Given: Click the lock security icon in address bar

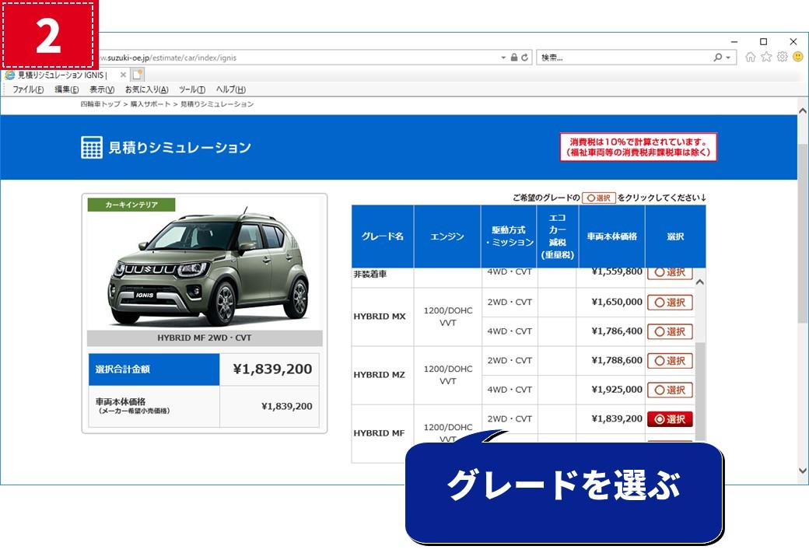Looking at the screenshot, I should click(x=514, y=58).
